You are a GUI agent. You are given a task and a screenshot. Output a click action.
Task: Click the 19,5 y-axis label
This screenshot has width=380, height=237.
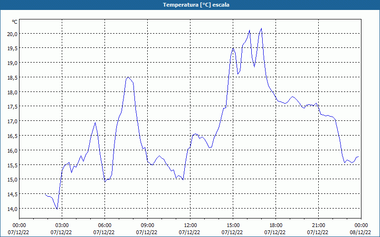pos(13,49)
